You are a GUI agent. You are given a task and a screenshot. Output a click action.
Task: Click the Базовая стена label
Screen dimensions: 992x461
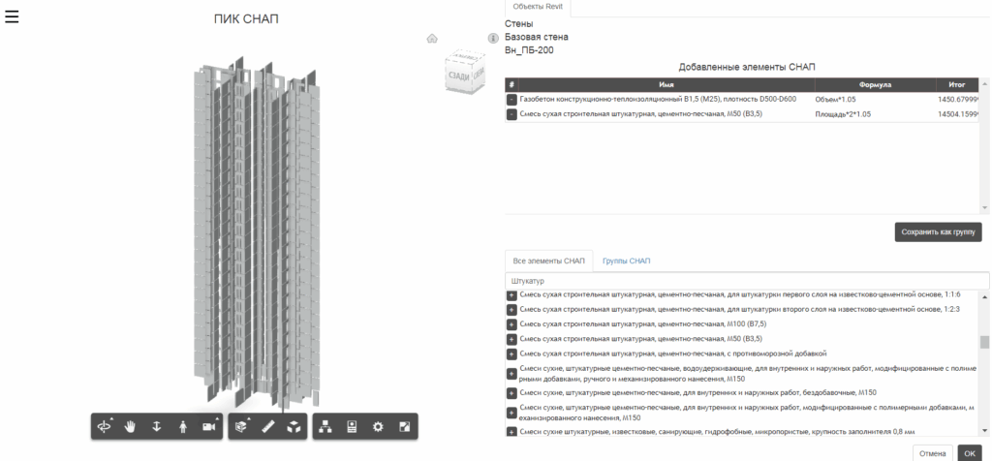(537, 38)
